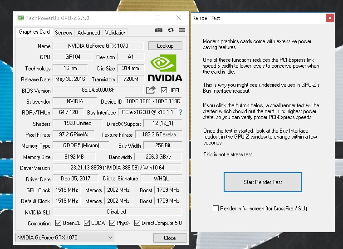Toggle the UEFI checkbox

click(164, 90)
